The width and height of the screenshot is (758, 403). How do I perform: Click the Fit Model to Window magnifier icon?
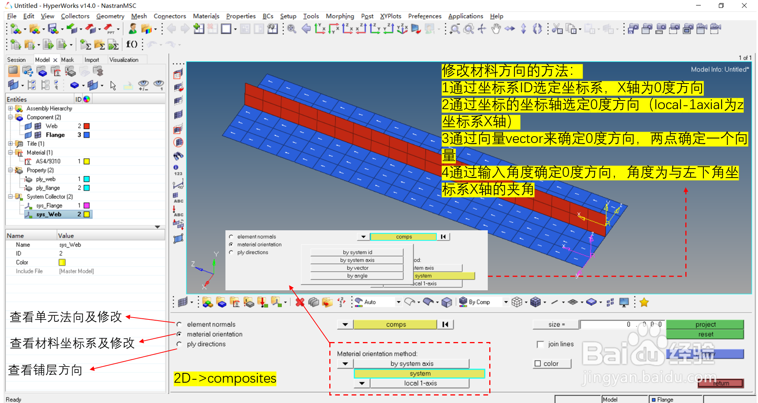pyautogui.click(x=291, y=29)
